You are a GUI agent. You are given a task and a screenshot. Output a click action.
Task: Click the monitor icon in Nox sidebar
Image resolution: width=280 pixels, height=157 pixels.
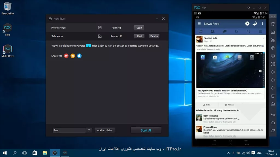click(273, 56)
